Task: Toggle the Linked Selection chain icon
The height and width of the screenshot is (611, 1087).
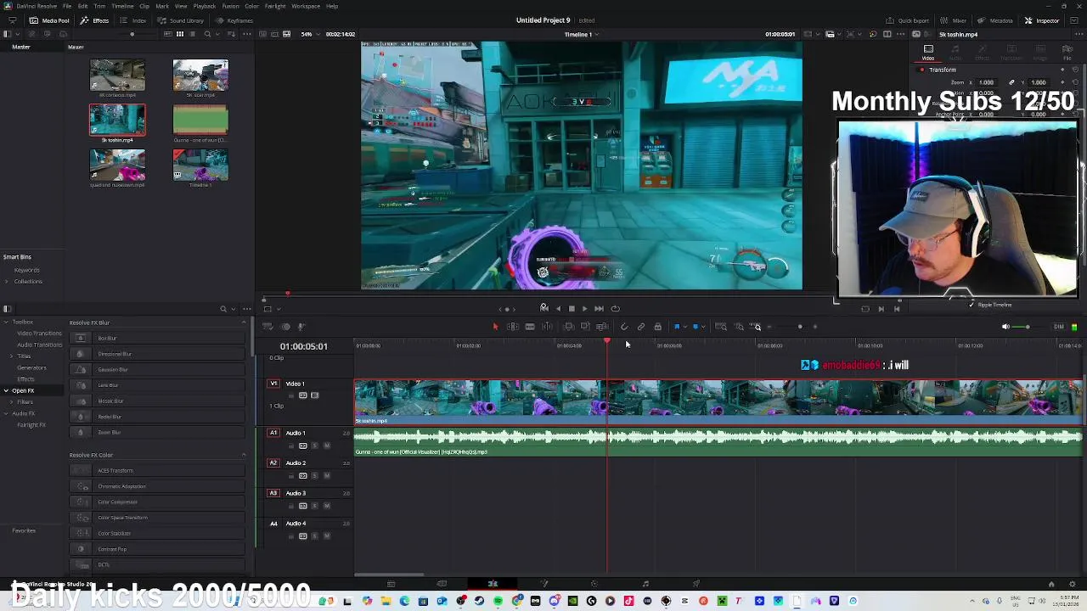Action: [x=641, y=327]
